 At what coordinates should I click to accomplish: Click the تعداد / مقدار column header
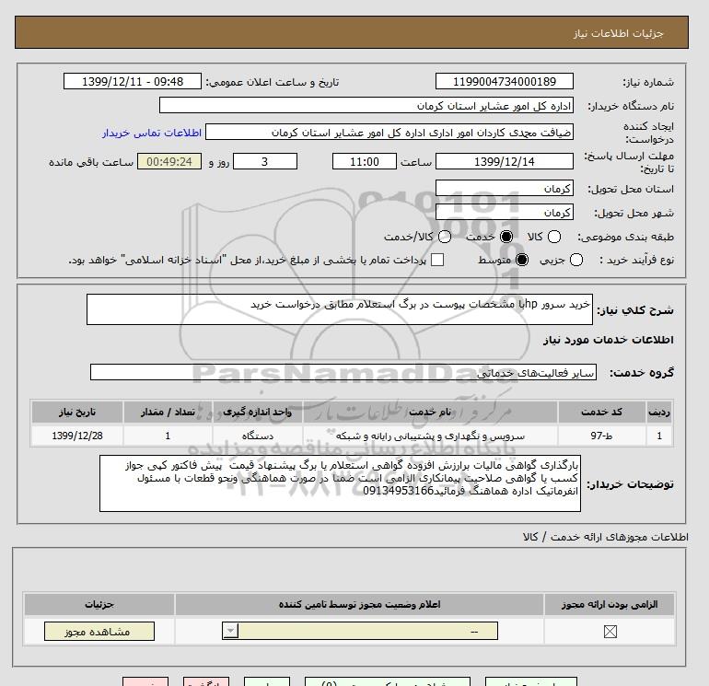168,412
